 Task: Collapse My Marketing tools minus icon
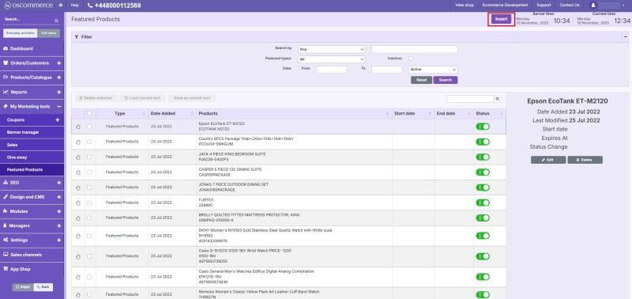[x=58, y=107]
